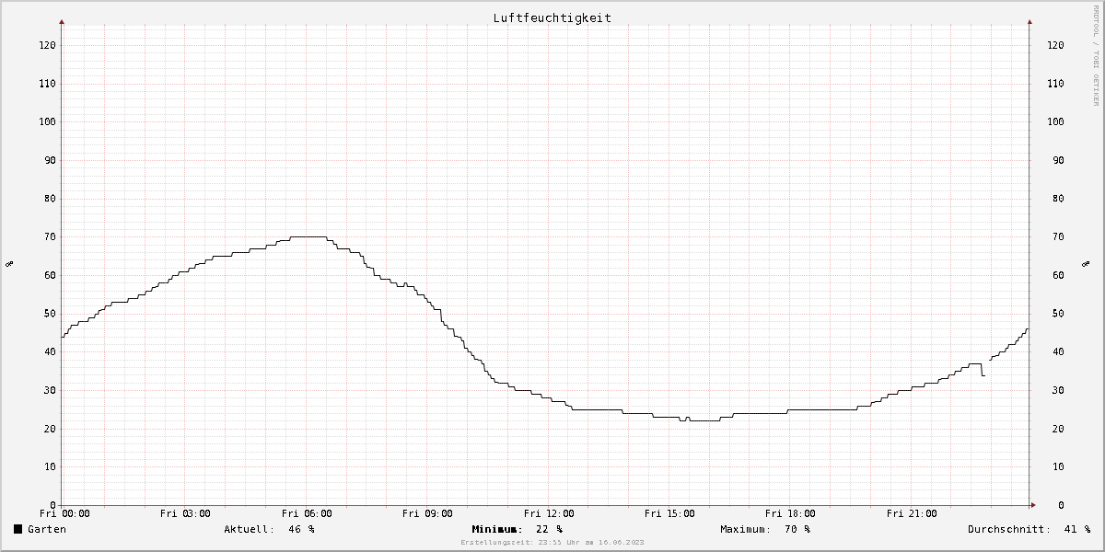Click the '20' label on left axis
Viewport: 1105px width, 552px height.
click(x=50, y=429)
